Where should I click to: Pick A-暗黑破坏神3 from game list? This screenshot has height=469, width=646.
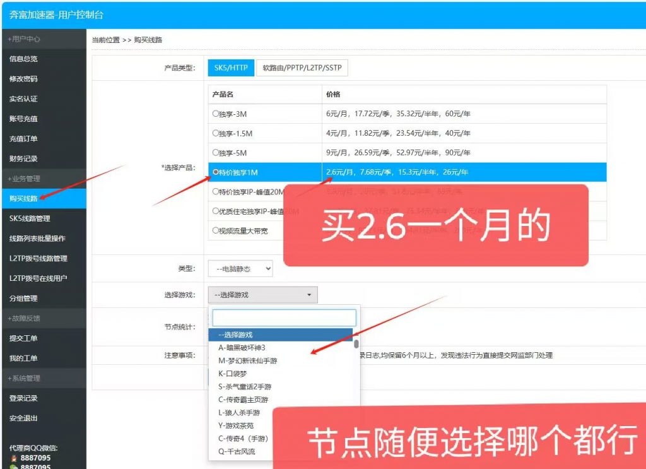(x=242, y=347)
